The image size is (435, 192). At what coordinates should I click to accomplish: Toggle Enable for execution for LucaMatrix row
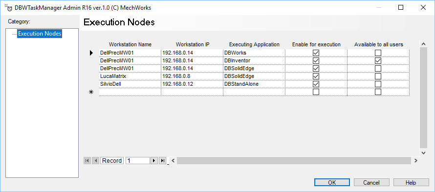(316, 76)
